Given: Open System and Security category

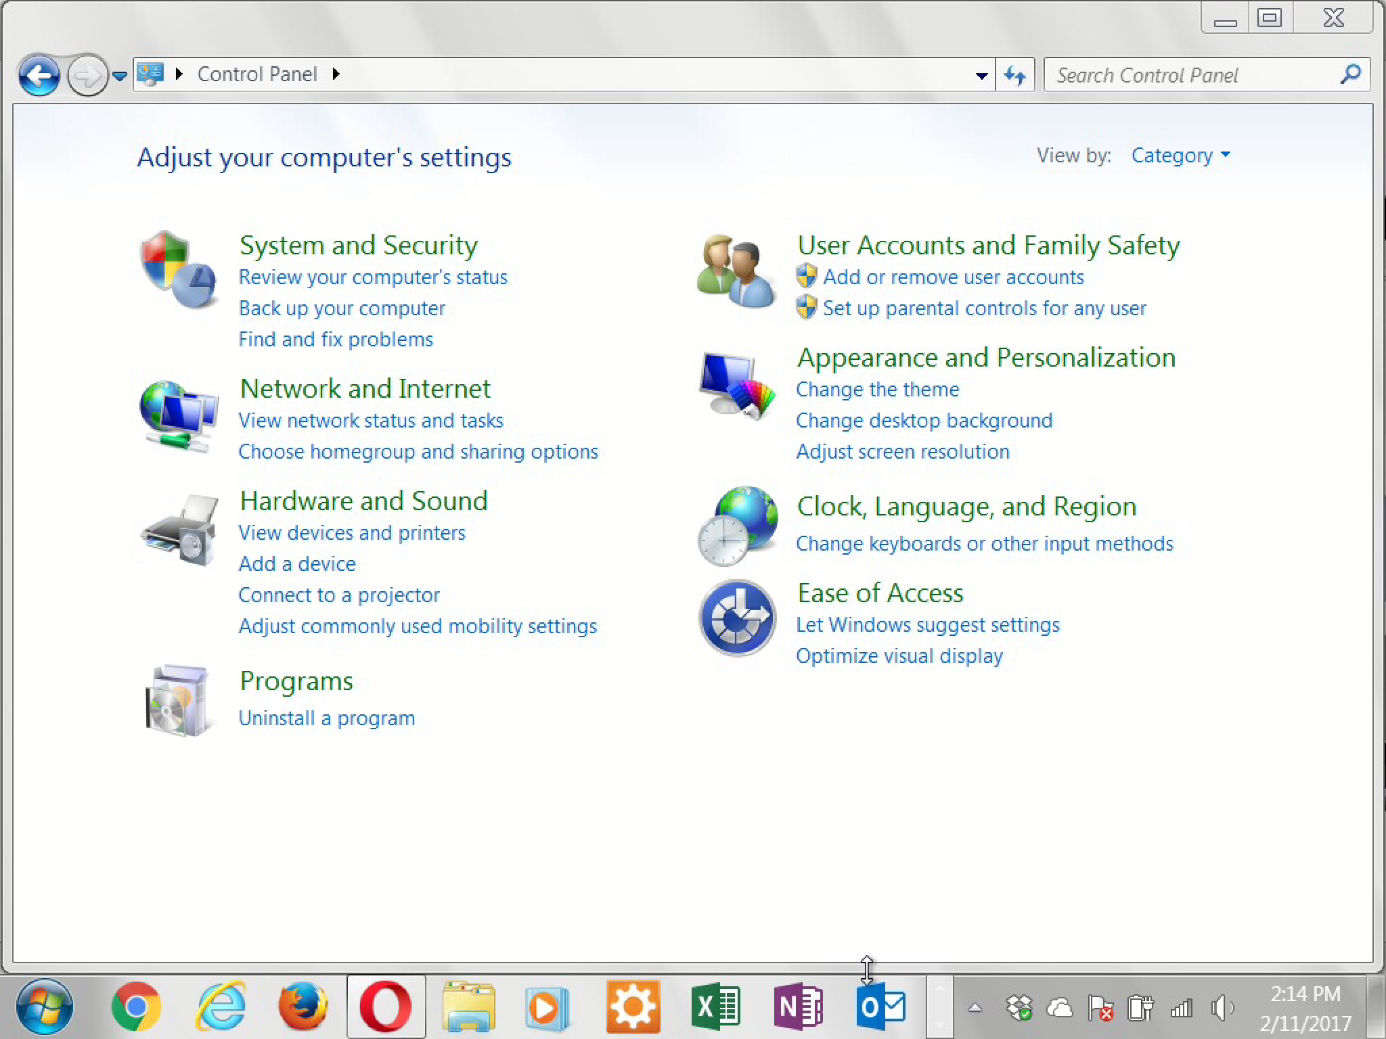Looking at the screenshot, I should coord(359,246).
